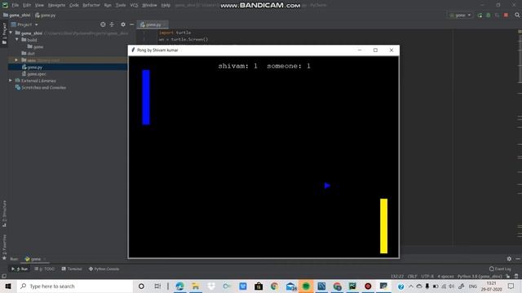The image size is (522, 293).
Task: Open the Code menu
Action: pos(74,5)
